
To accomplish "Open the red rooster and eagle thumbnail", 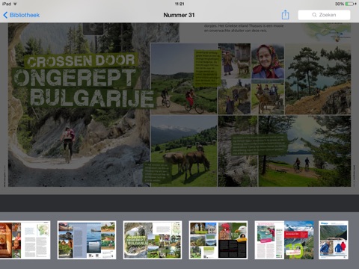I will pyautogui.click(x=218, y=240).
